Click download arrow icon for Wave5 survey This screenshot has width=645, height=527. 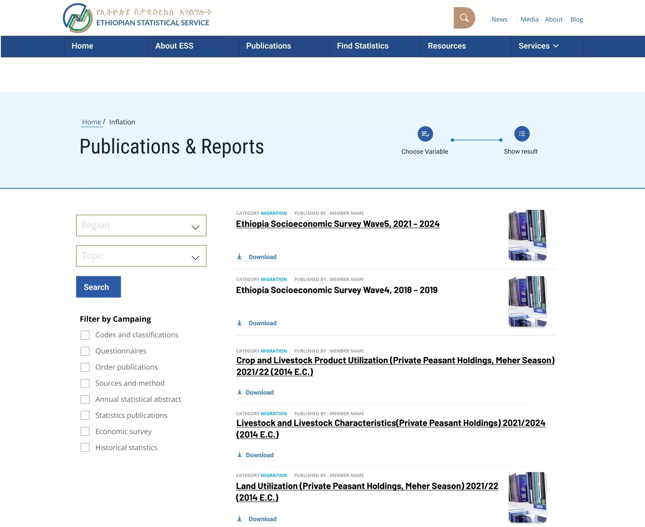(240, 257)
